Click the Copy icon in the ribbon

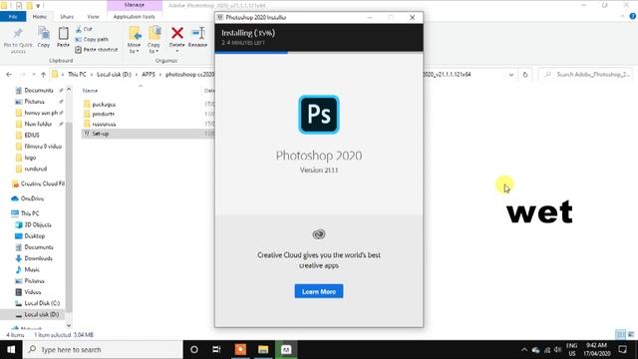pyautogui.click(x=43, y=33)
